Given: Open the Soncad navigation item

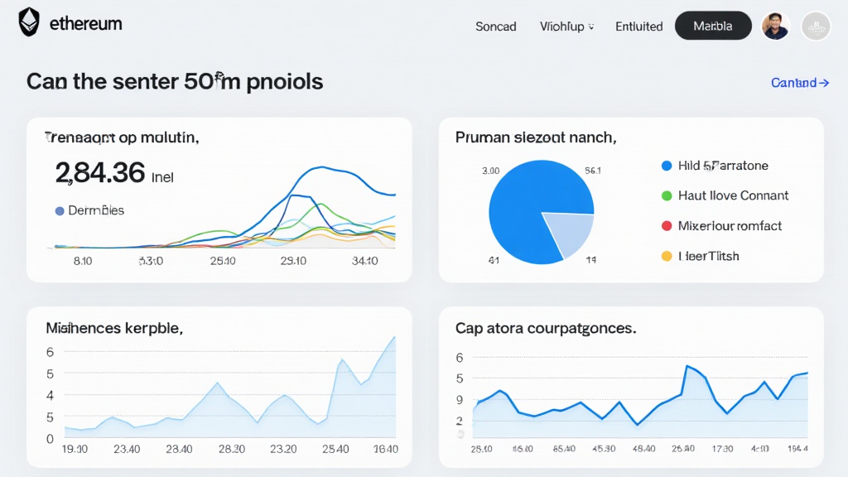Looking at the screenshot, I should click(495, 26).
